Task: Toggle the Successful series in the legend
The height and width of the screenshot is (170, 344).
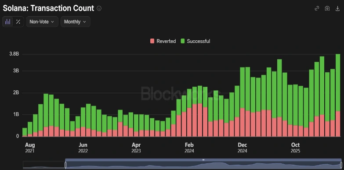Action: tap(195, 41)
